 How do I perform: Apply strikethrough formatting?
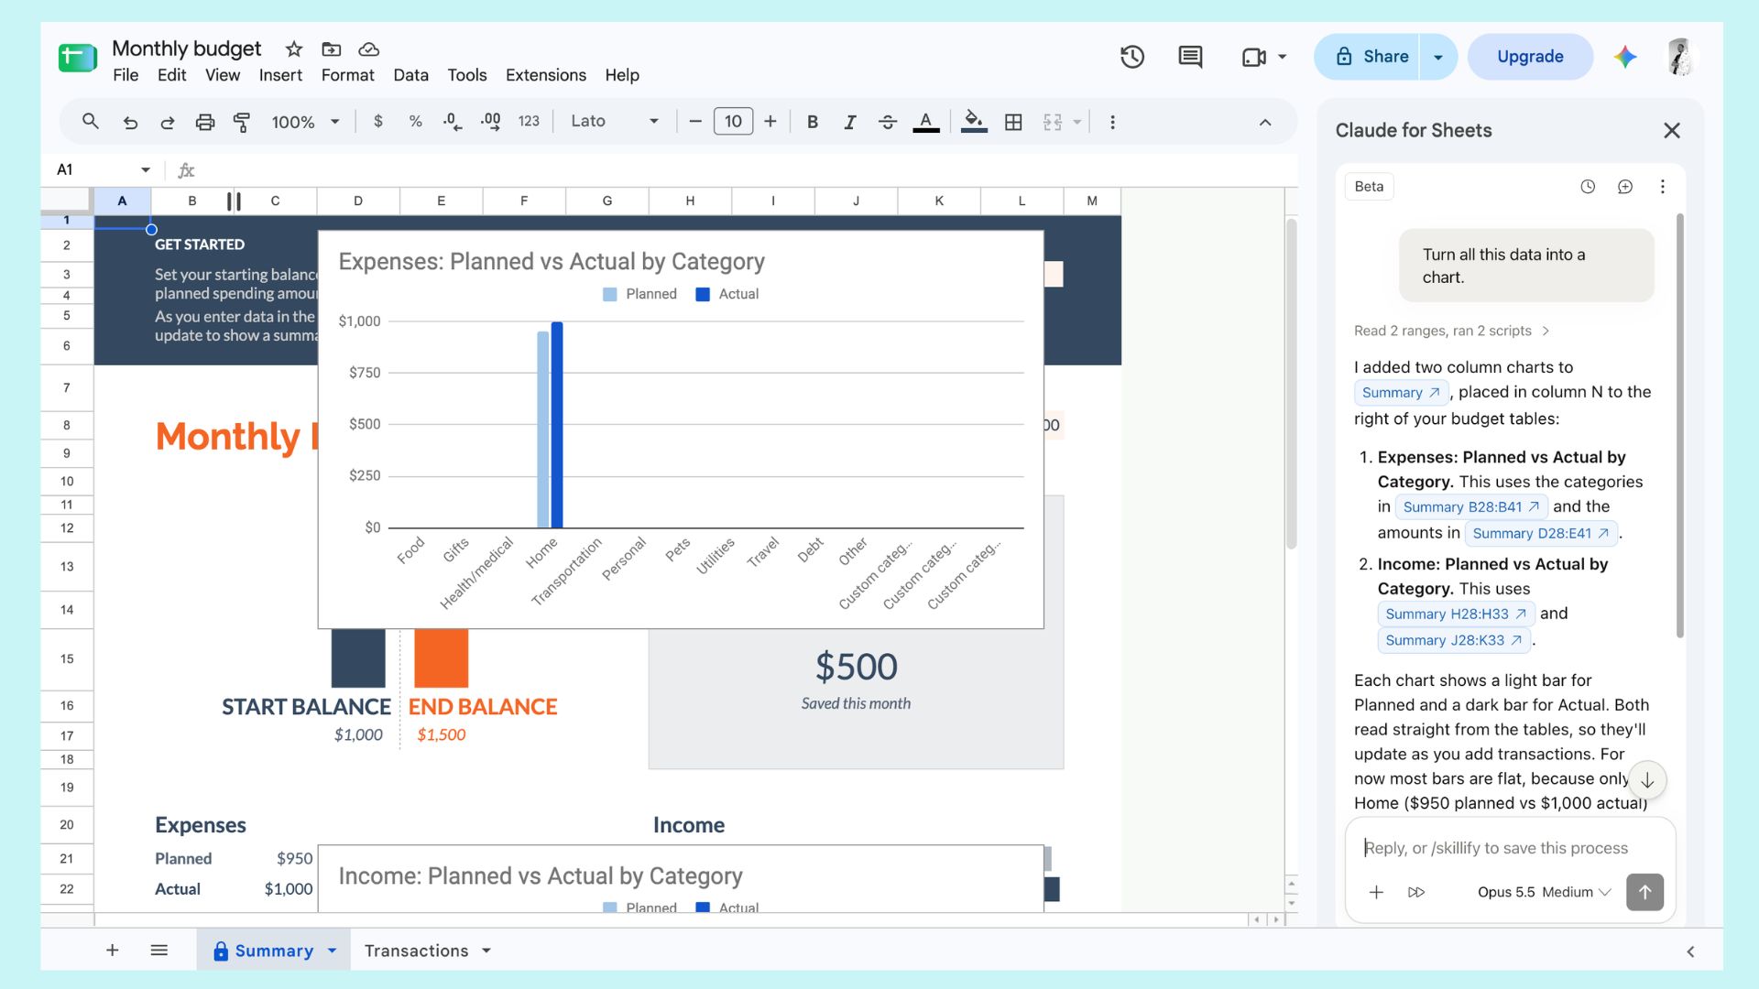[887, 122]
